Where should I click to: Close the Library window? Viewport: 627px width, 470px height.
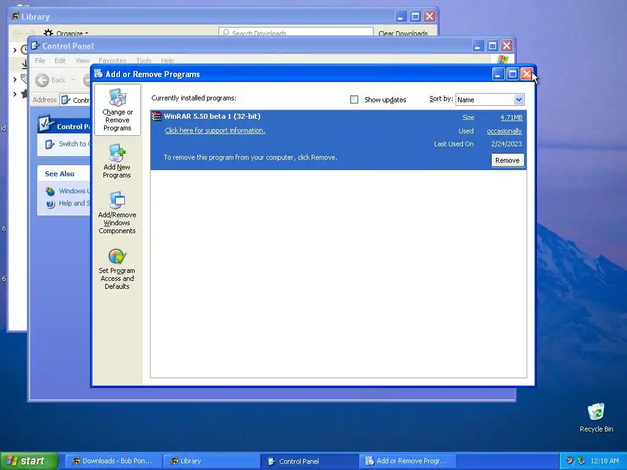[x=429, y=17]
